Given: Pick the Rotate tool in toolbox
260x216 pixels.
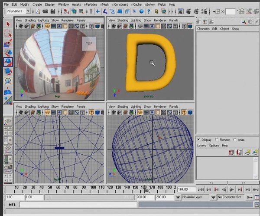Looking at the screenshot, I should coord(8,62).
